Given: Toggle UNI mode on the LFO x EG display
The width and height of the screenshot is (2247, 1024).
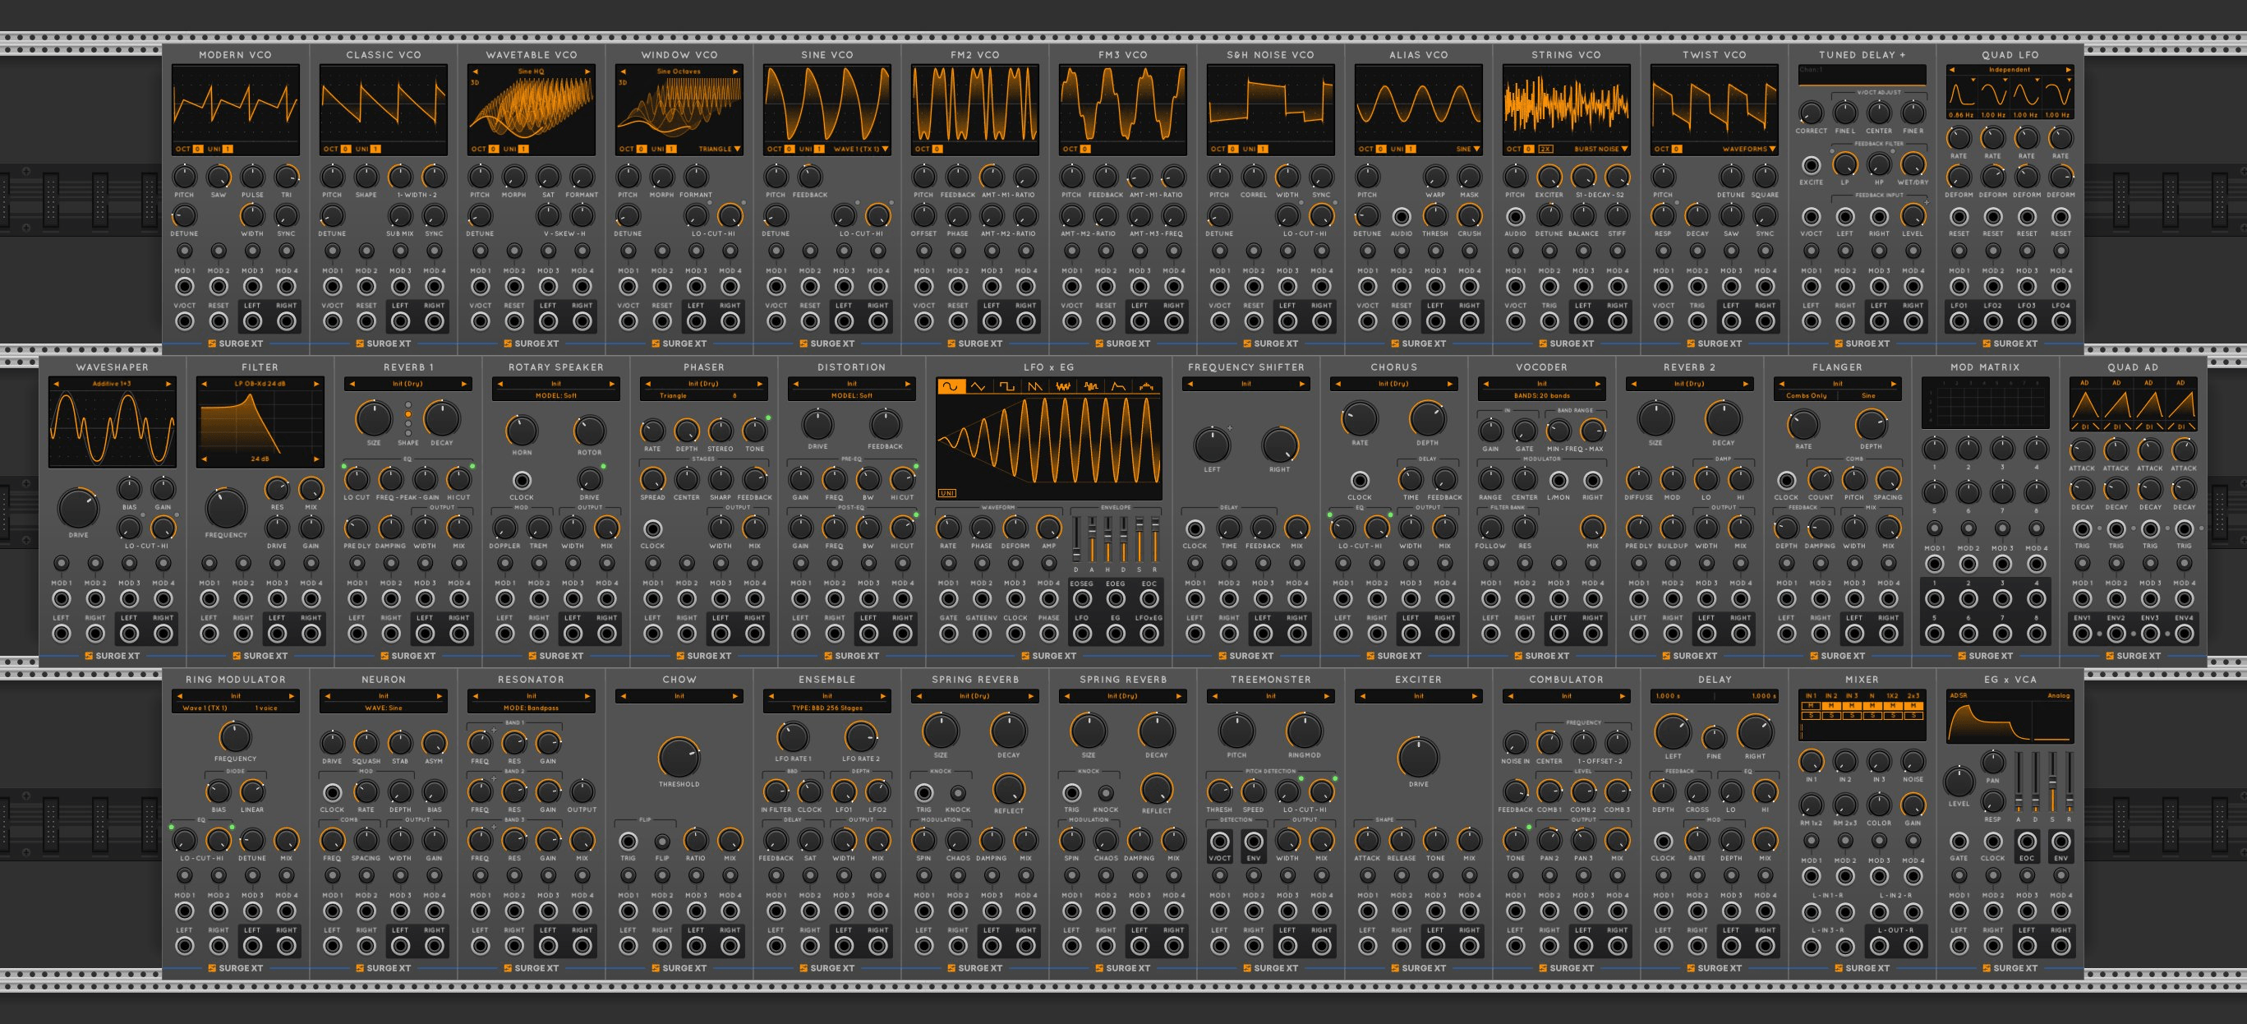Looking at the screenshot, I should pos(947,493).
